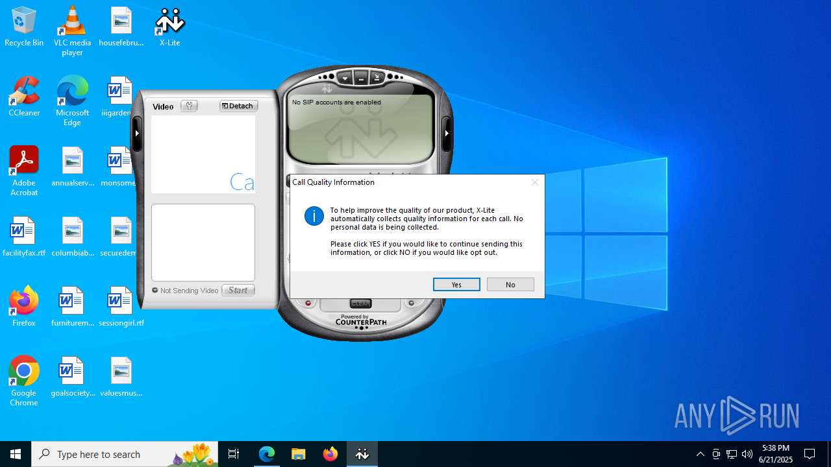This screenshot has width=831, height=467.
Task: Open the Windows Start menu
Action: (16, 454)
